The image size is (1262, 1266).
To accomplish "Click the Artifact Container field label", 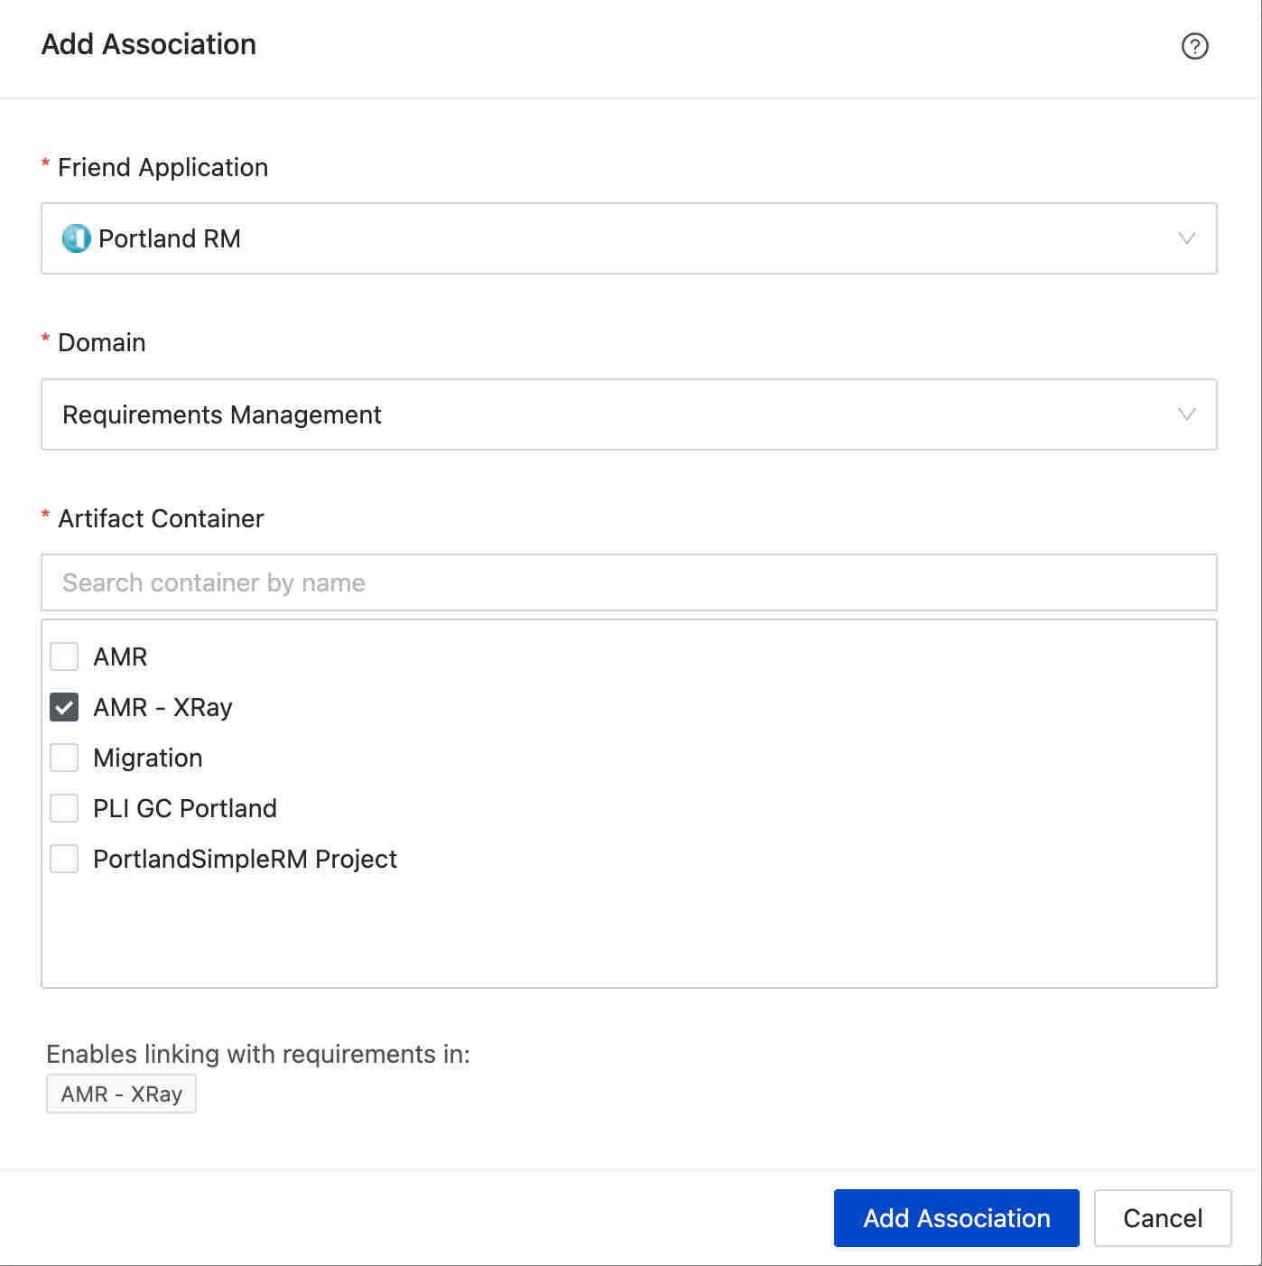I will point(161,518).
